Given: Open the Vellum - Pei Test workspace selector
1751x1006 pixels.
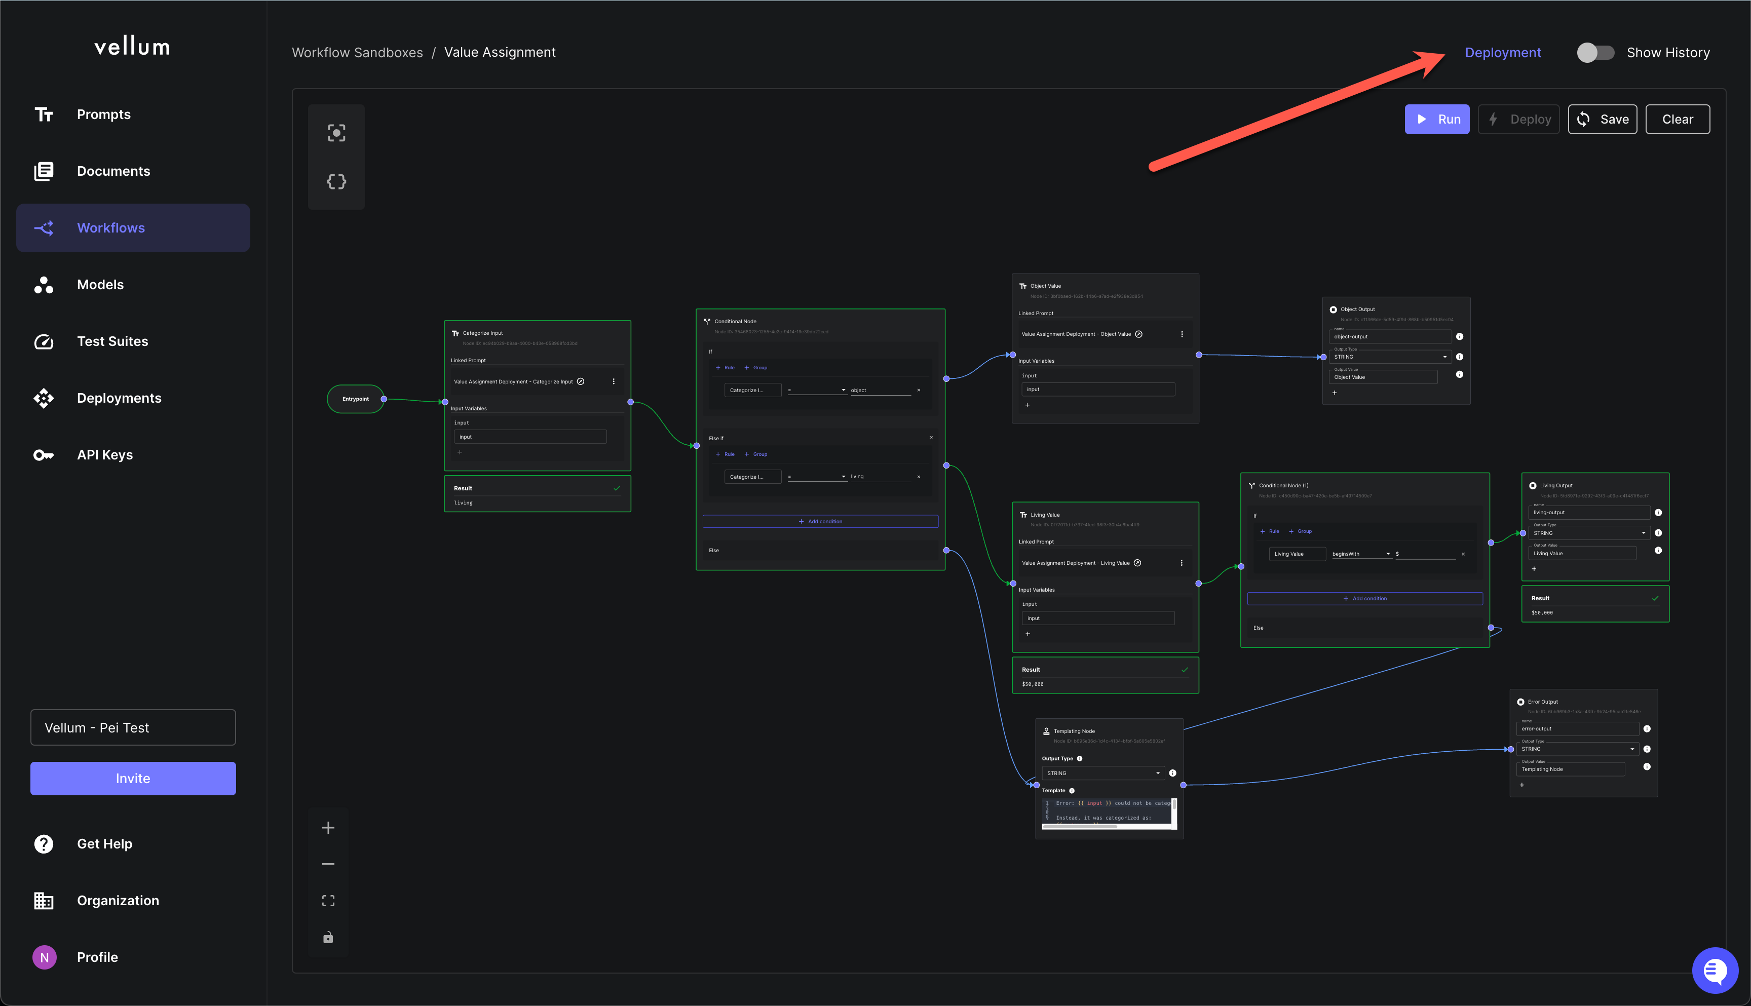Looking at the screenshot, I should point(133,727).
